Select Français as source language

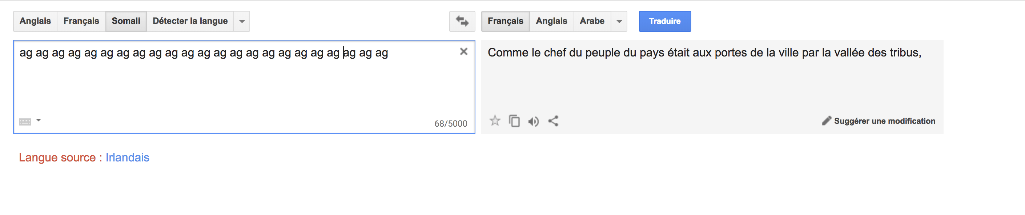tap(81, 21)
